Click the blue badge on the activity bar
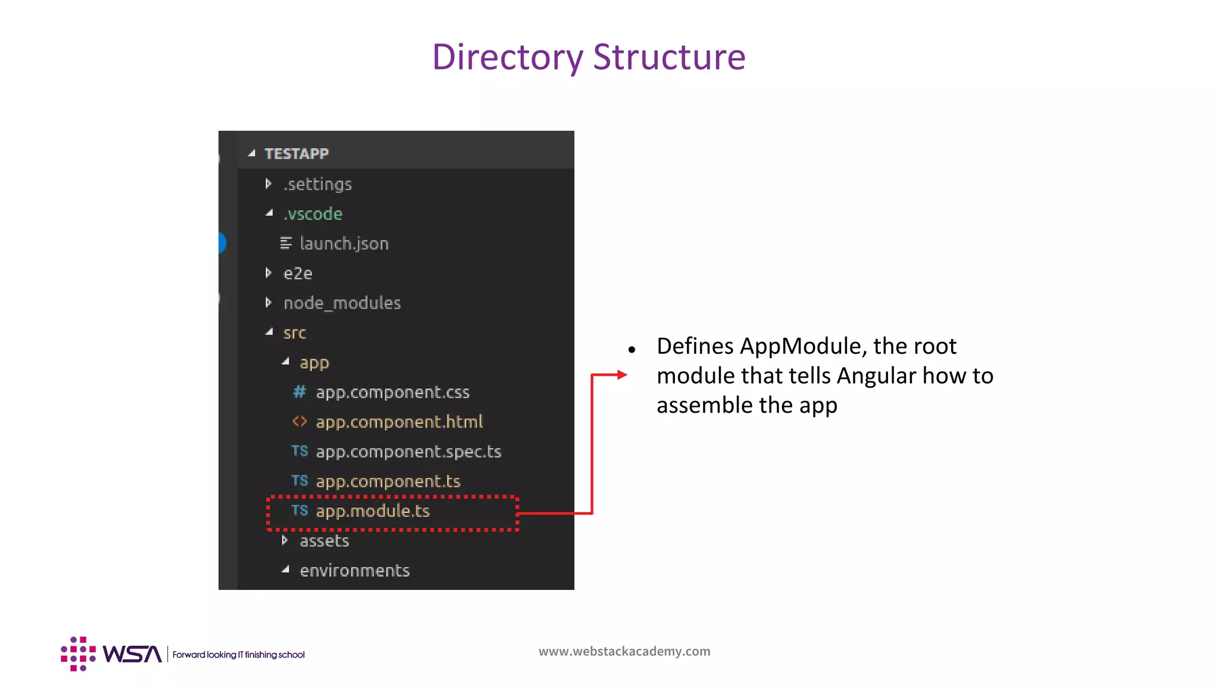 click(x=222, y=243)
